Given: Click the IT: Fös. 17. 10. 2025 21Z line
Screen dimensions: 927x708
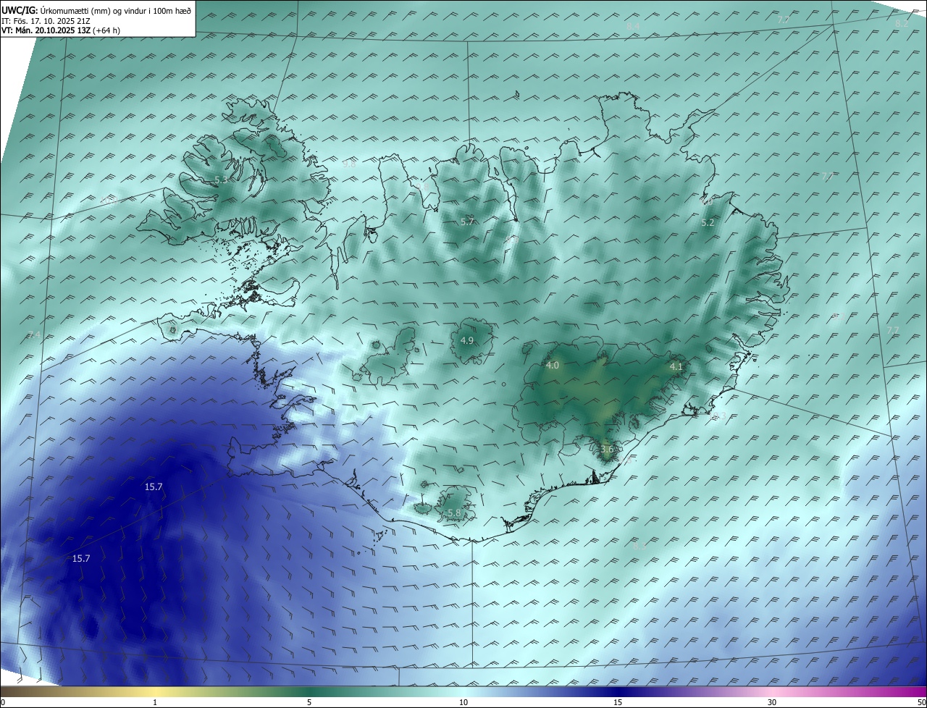Looking at the screenshot, I should [46, 21].
